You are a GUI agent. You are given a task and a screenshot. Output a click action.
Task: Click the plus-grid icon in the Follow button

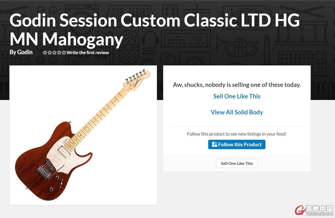214,144
